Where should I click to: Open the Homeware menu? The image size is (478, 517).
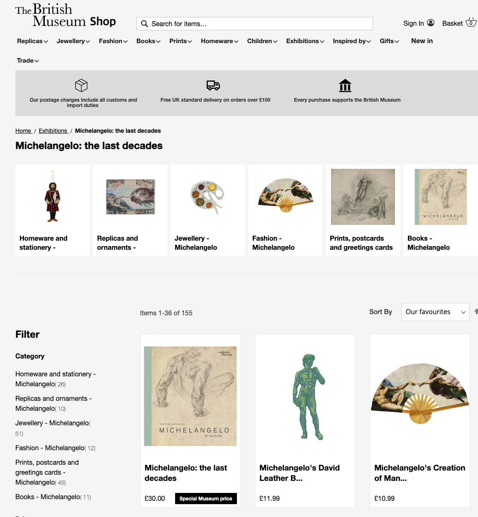click(x=219, y=41)
